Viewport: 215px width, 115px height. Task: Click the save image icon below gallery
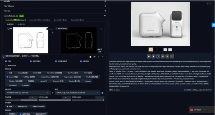[154, 56]
